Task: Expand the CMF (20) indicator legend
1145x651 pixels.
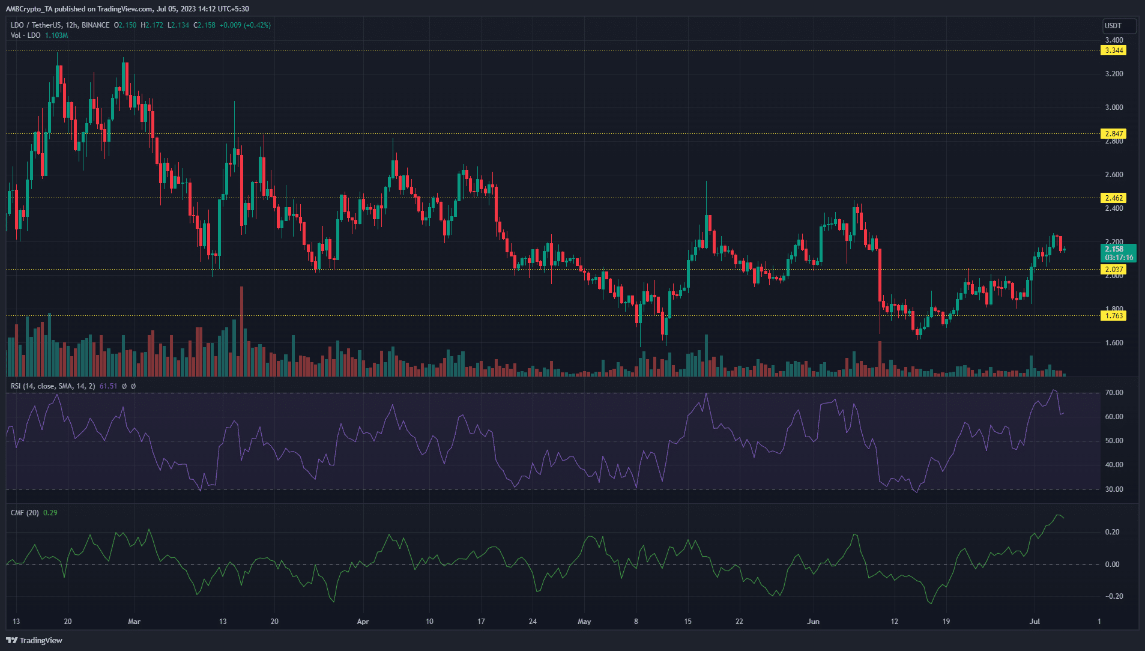Action: point(25,513)
